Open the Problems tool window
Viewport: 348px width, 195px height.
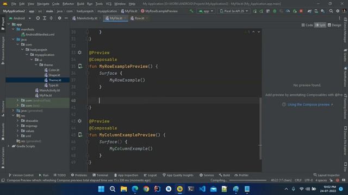(x=79, y=175)
